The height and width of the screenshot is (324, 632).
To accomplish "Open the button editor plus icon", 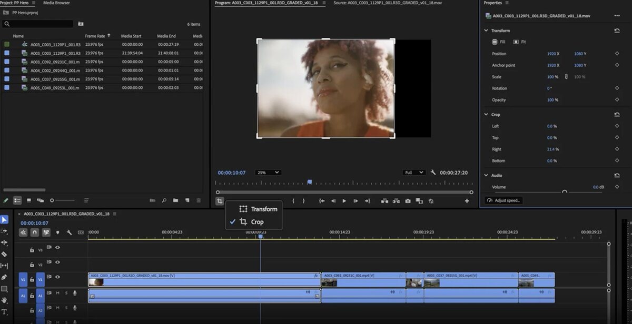I will [467, 201].
